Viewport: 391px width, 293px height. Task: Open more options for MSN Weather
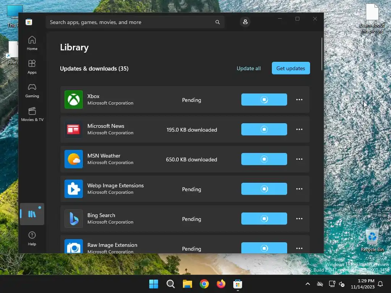[299, 159]
